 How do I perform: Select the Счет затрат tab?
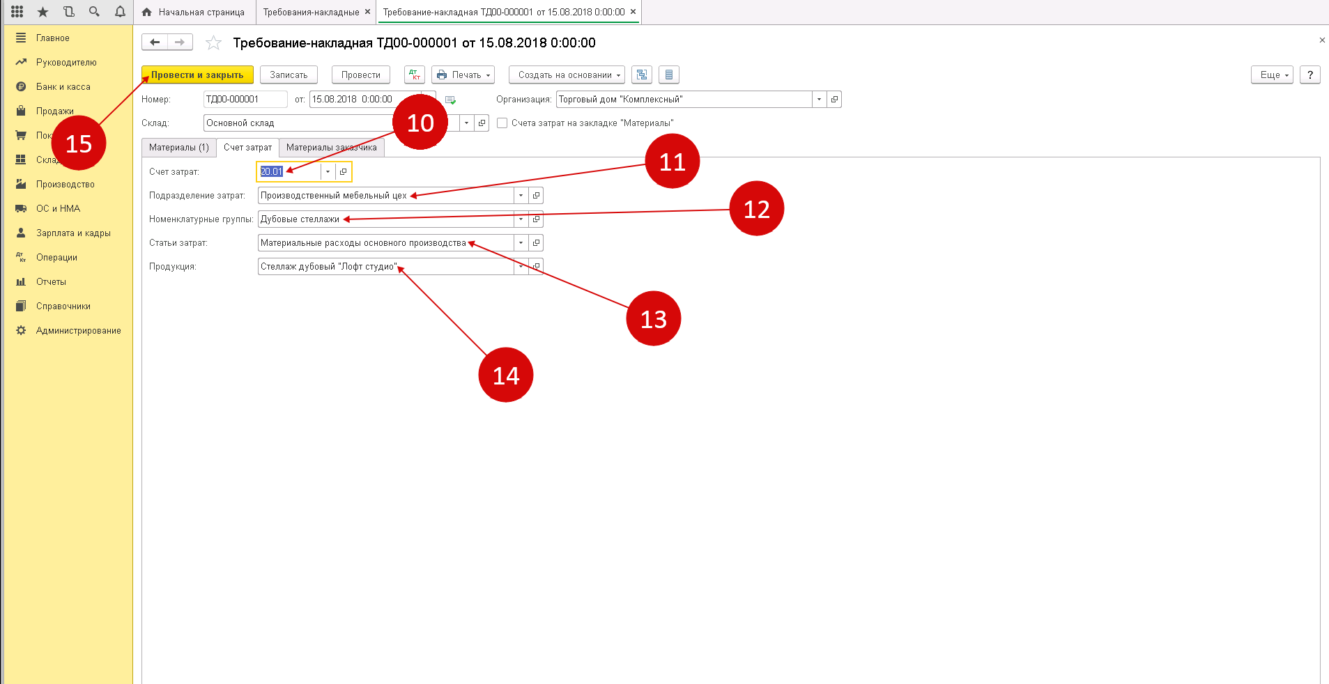click(x=247, y=148)
